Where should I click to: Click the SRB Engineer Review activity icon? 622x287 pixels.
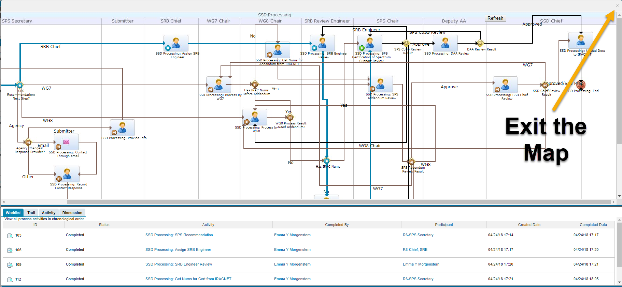click(x=322, y=43)
